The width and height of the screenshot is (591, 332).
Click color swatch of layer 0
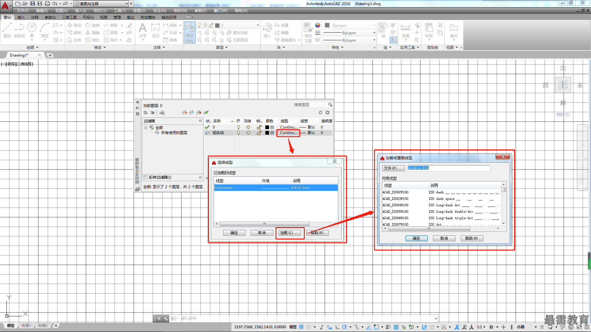267,127
